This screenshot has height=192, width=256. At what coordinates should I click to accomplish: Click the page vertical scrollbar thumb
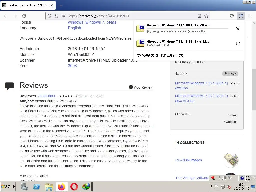coord(254,89)
